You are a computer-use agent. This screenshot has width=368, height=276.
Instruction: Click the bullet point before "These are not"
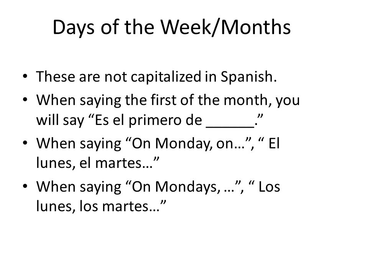pos(25,77)
